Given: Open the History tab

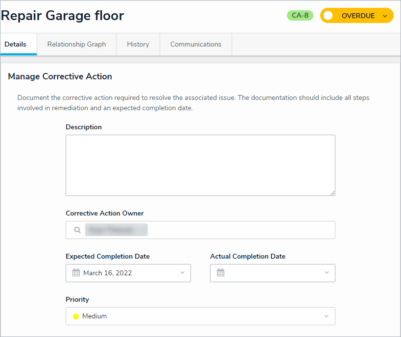Looking at the screenshot, I should pos(138,44).
